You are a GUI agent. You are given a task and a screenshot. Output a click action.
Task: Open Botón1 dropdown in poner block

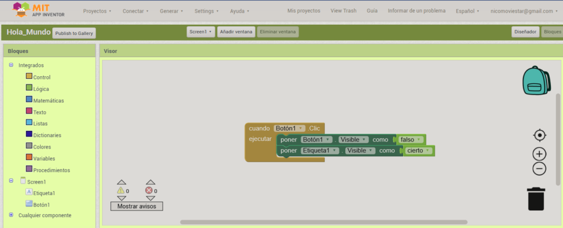(x=317, y=140)
